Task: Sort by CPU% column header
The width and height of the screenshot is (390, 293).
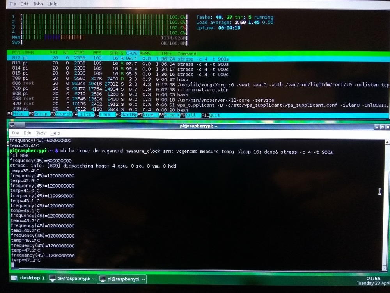Action: [131, 54]
